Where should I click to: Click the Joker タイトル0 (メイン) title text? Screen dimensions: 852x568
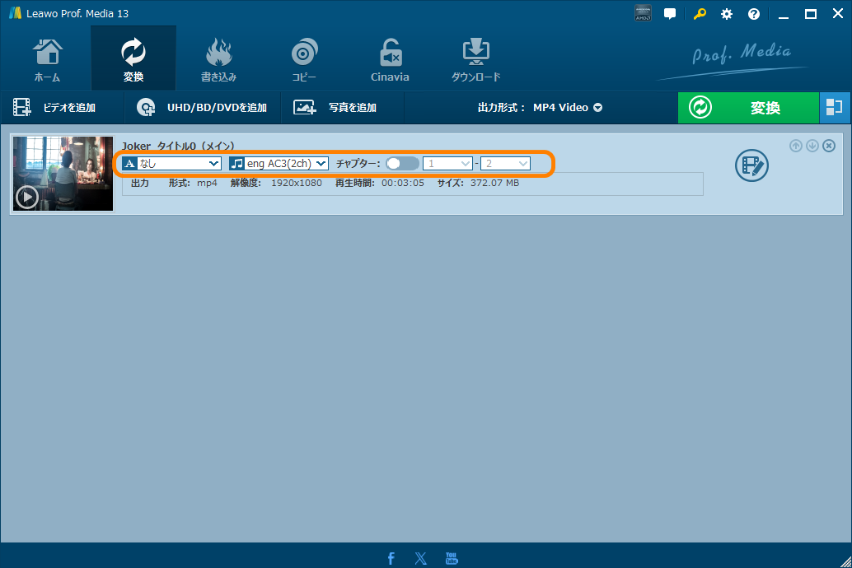[x=178, y=146]
